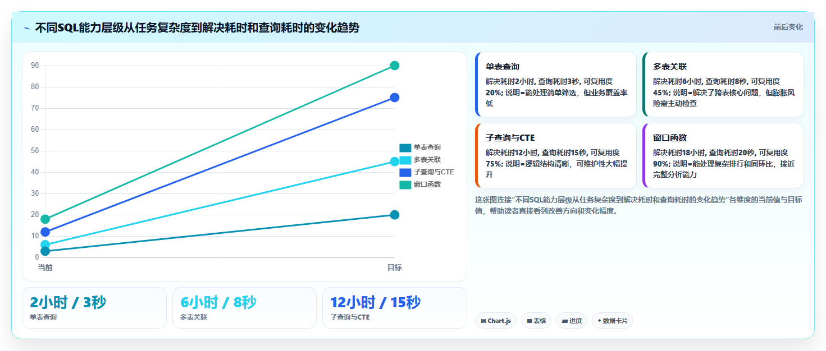Toggle the 单表查询 legend entry in the chart
This screenshot has height=351, width=826.
(420, 147)
